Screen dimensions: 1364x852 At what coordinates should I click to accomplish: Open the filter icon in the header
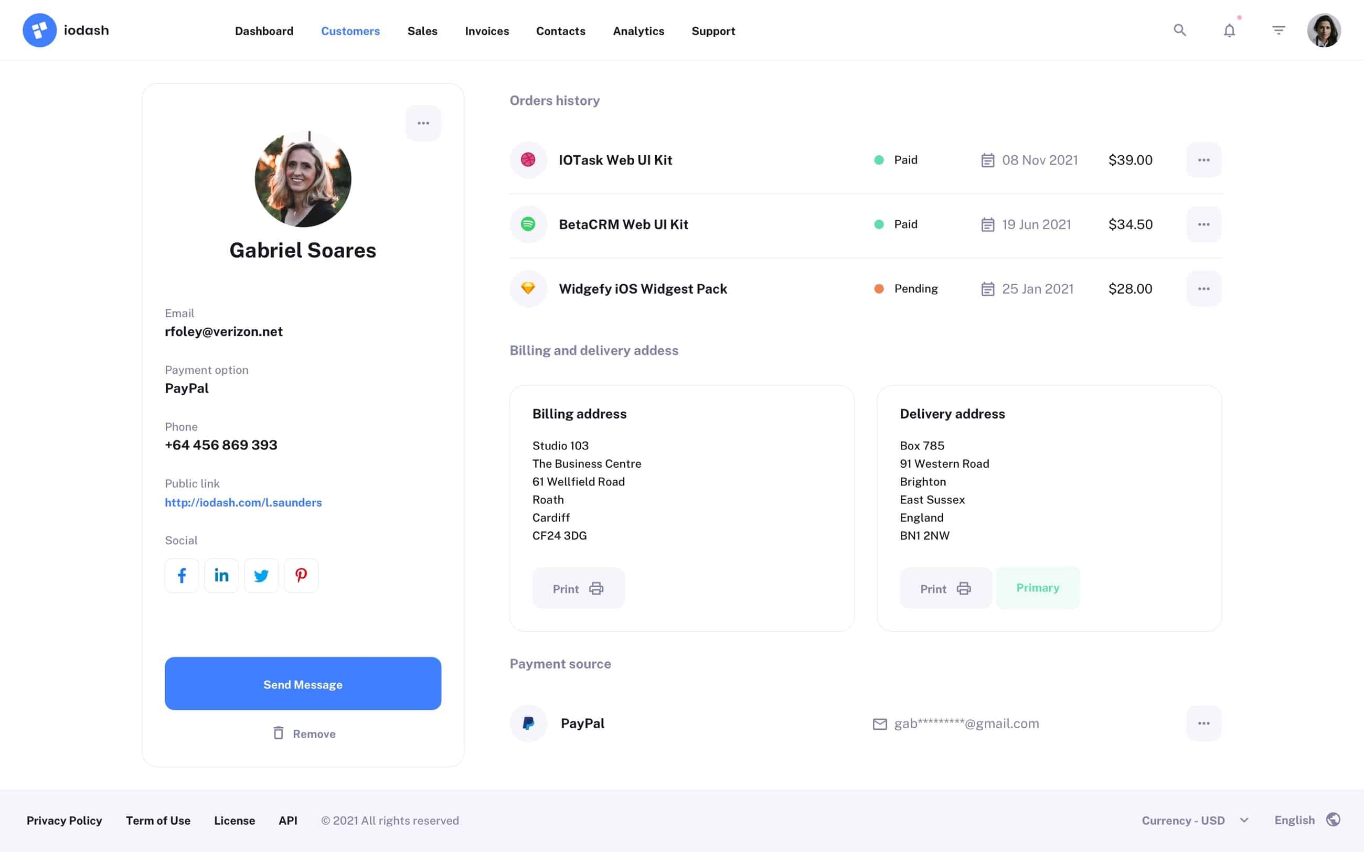pyautogui.click(x=1278, y=30)
